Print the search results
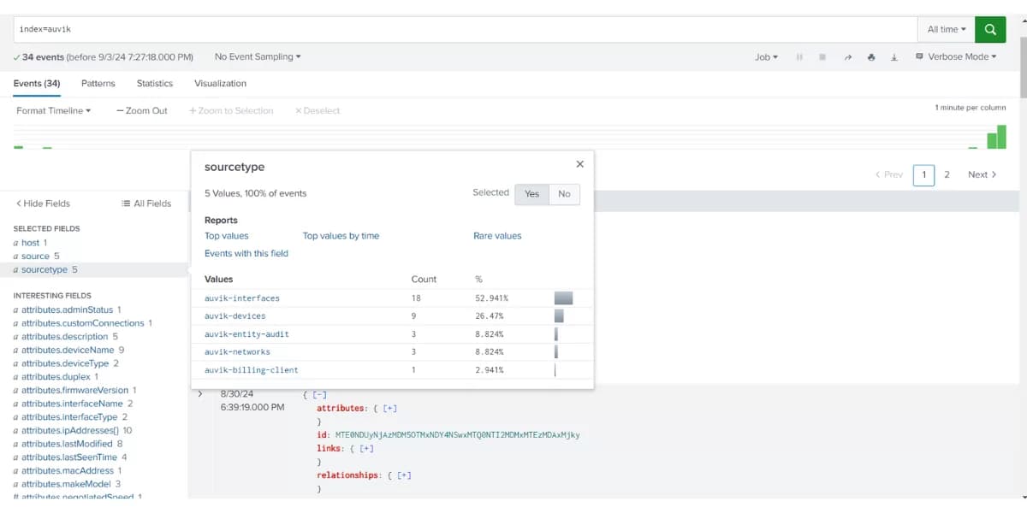This screenshot has width=1027, height=513. click(x=871, y=56)
